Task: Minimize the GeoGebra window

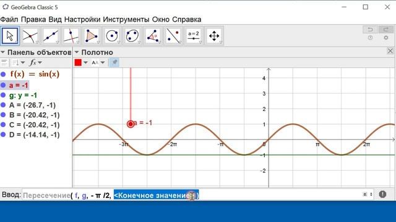Action: click(344, 7)
